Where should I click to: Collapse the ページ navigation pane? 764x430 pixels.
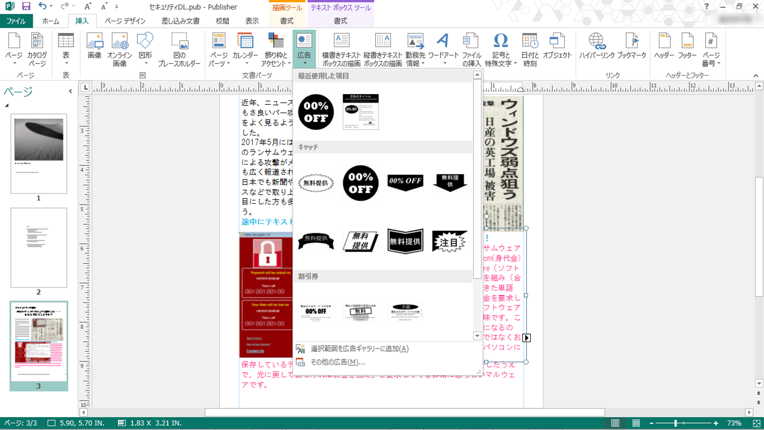pyautogui.click(x=70, y=91)
